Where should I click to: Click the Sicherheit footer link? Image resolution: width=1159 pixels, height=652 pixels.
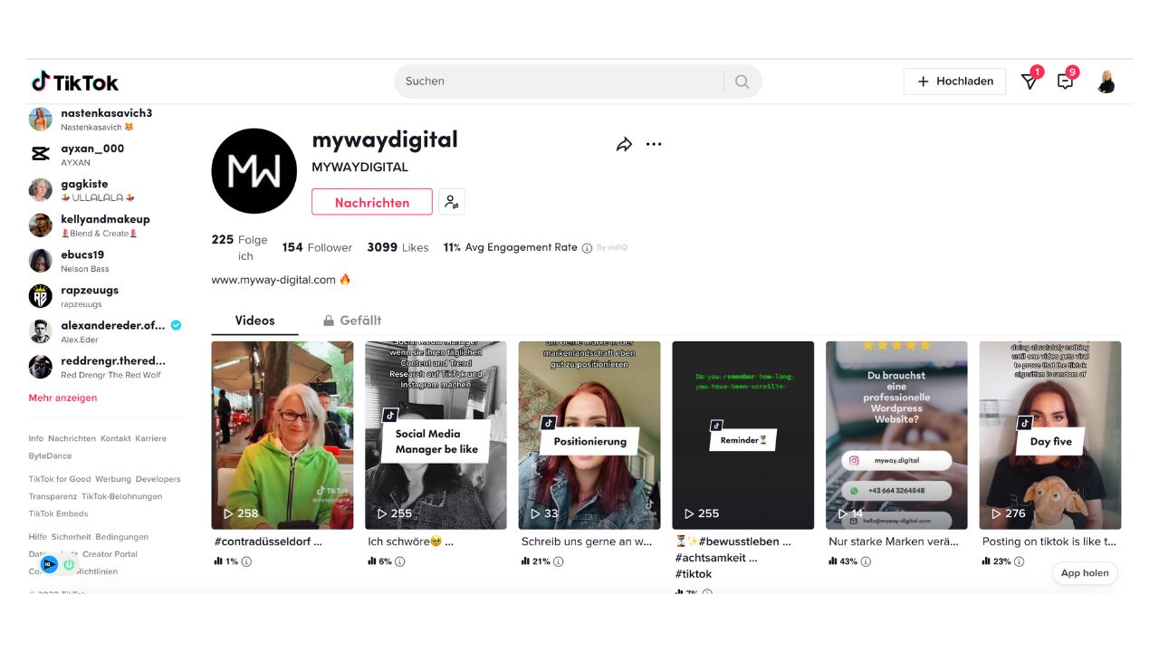(71, 537)
